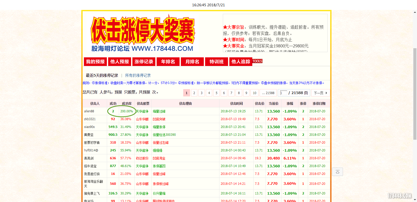
Task: Click 天华超净 stock in allen88 row
Action: (x=142, y=111)
